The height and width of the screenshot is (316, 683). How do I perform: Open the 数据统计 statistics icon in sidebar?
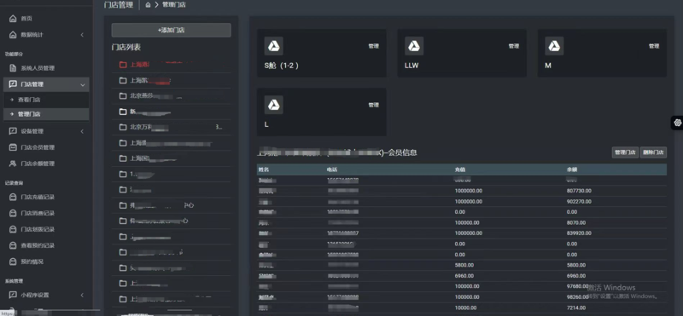pos(13,35)
